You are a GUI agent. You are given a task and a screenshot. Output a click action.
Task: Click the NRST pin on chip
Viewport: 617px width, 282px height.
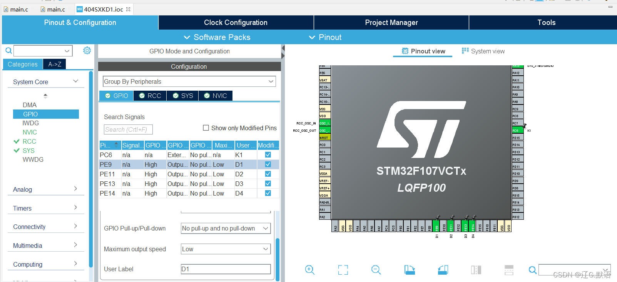tap(325, 138)
